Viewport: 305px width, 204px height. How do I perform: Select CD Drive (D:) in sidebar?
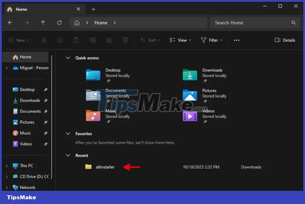click(30, 177)
